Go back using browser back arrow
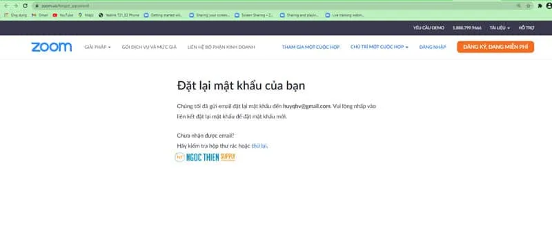The width and height of the screenshot is (552, 250). pos(6,6)
